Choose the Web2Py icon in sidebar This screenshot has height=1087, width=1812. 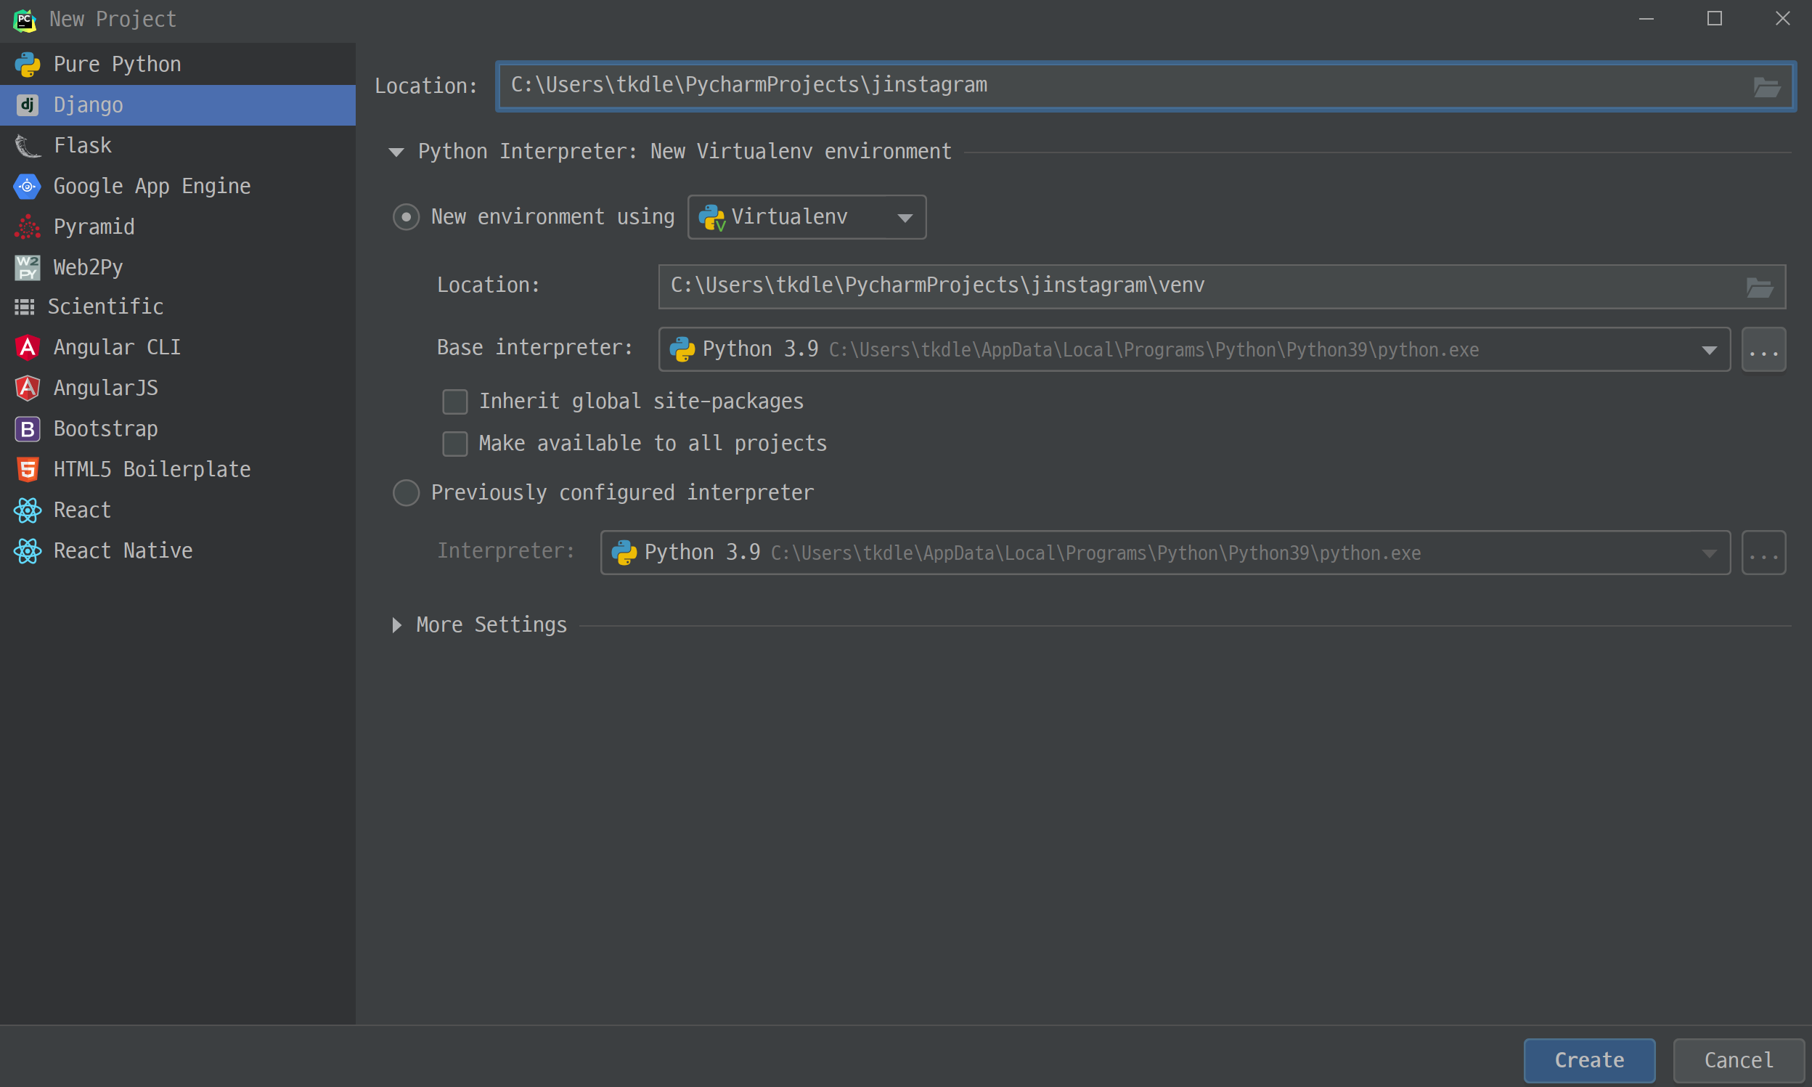tap(27, 267)
